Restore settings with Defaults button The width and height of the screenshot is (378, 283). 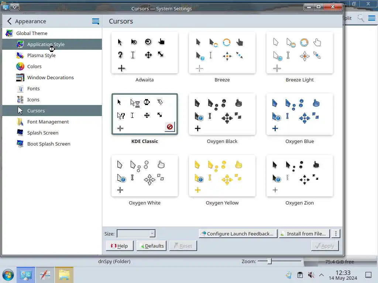pos(152,246)
